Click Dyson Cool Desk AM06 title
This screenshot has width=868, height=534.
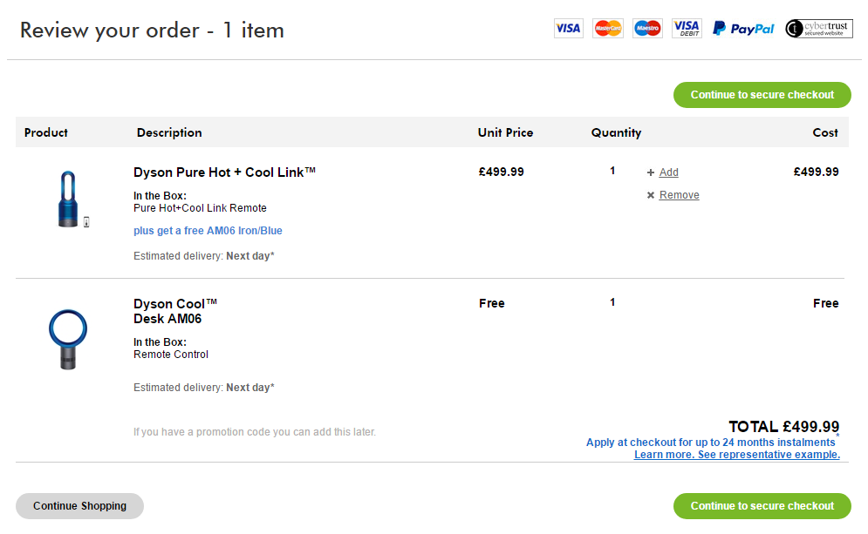point(175,311)
